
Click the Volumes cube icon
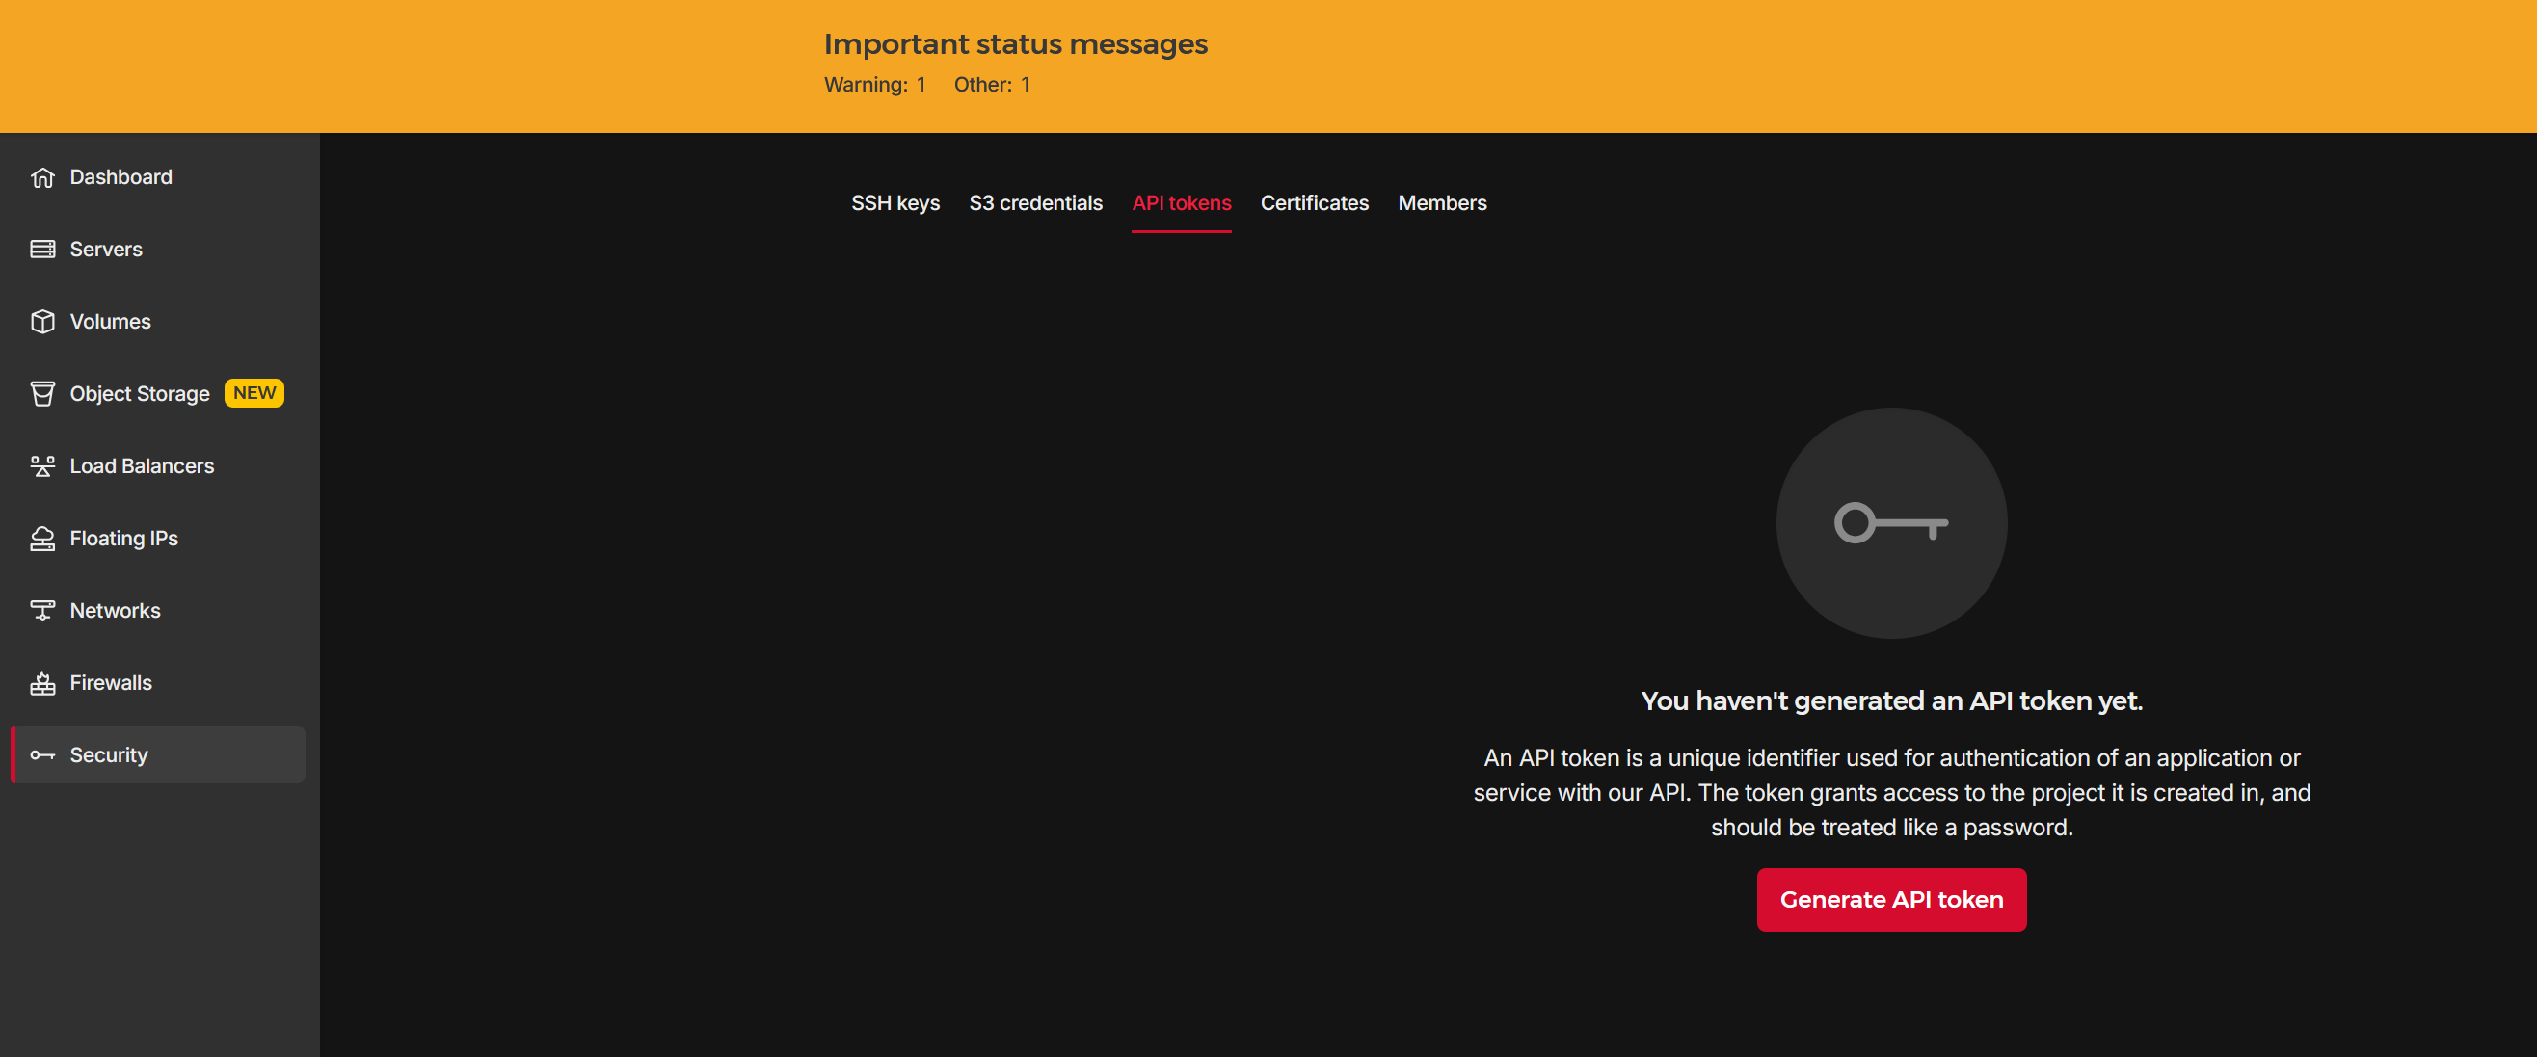point(42,322)
